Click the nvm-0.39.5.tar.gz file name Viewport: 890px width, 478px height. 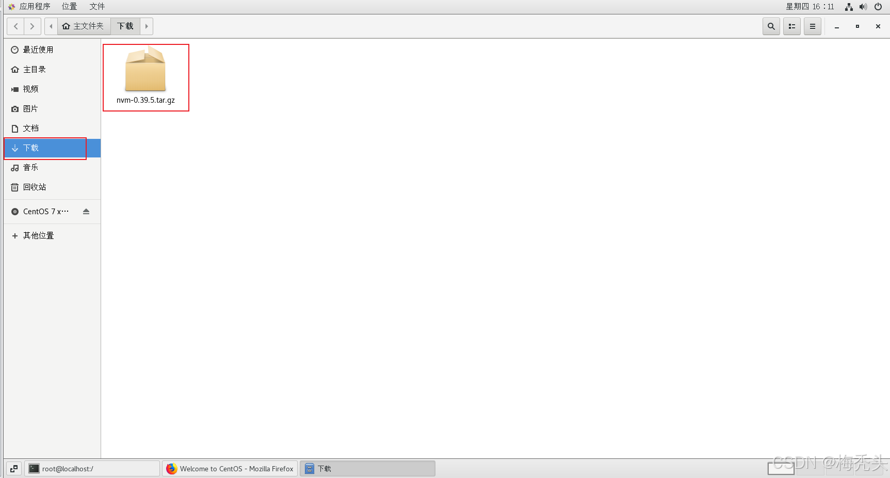click(x=145, y=100)
